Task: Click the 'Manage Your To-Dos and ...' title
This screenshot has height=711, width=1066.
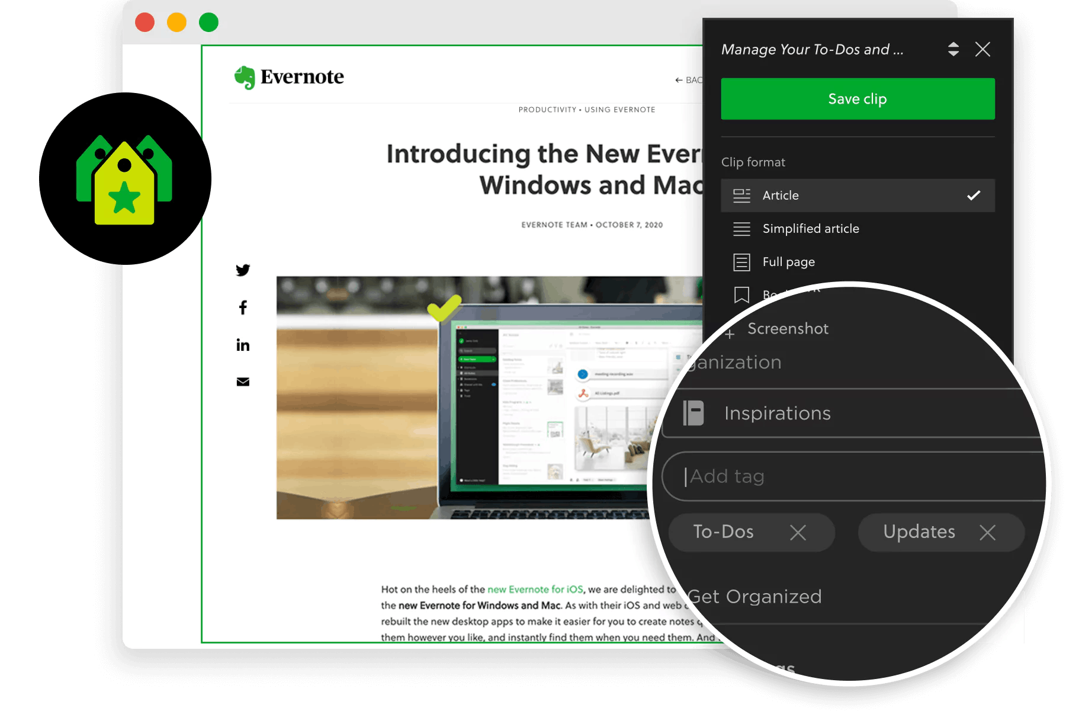Action: [x=812, y=49]
